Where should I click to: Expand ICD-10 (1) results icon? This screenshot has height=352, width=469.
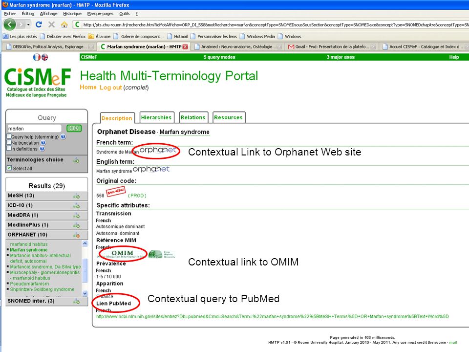(76, 206)
